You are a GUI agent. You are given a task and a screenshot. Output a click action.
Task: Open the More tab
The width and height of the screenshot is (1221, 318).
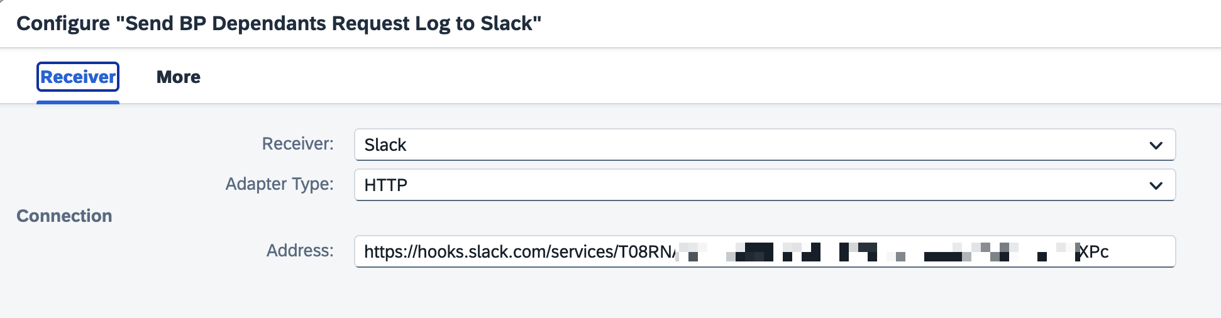[179, 77]
